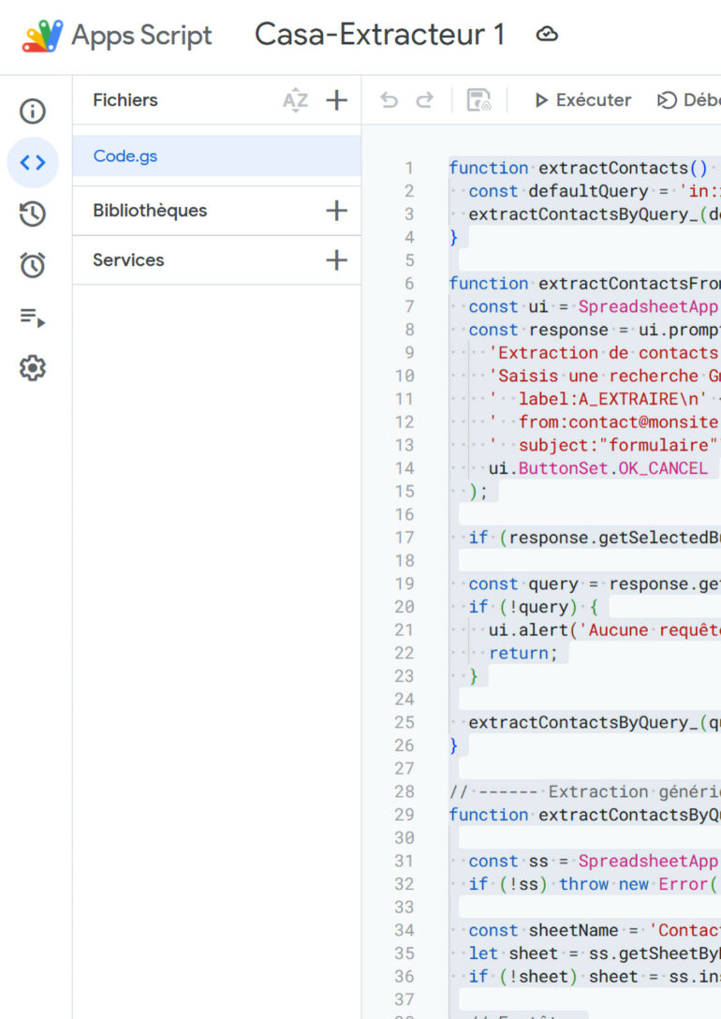
Task: Undo the last edit in toolbar
Action: click(390, 100)
